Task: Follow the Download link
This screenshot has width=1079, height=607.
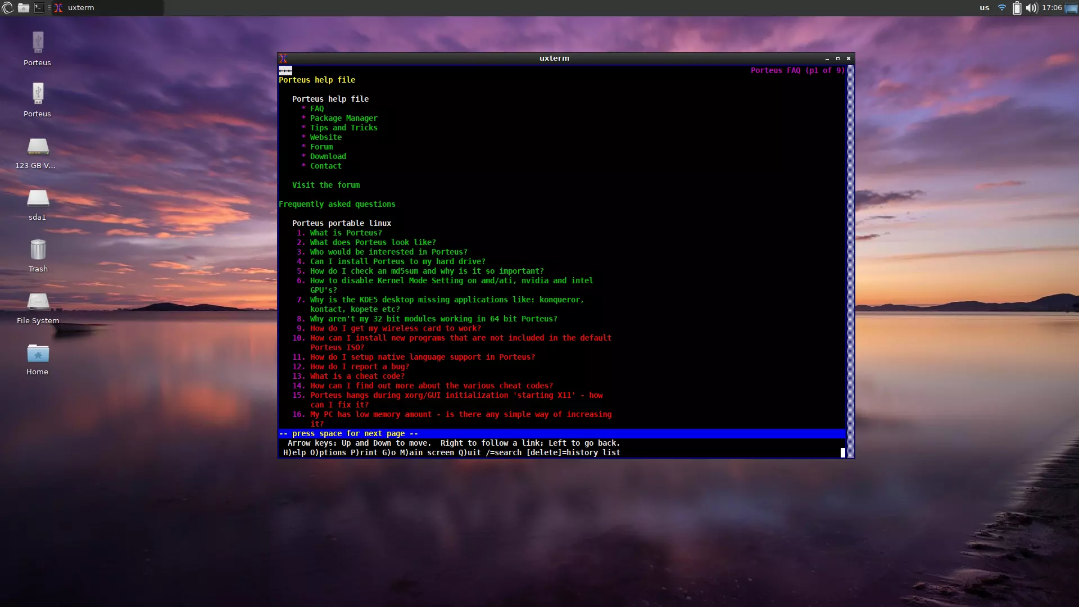Action: click(x=328, y=156)
